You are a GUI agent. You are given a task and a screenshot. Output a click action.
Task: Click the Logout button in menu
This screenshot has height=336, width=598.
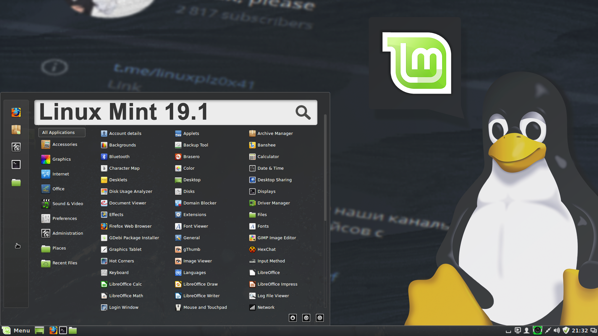(x=306, y=318)
